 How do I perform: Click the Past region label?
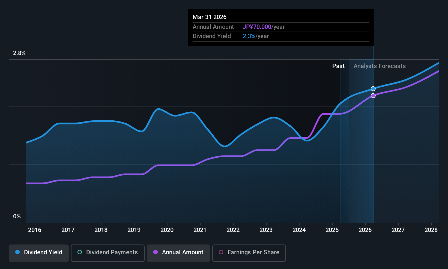(338, 66)
